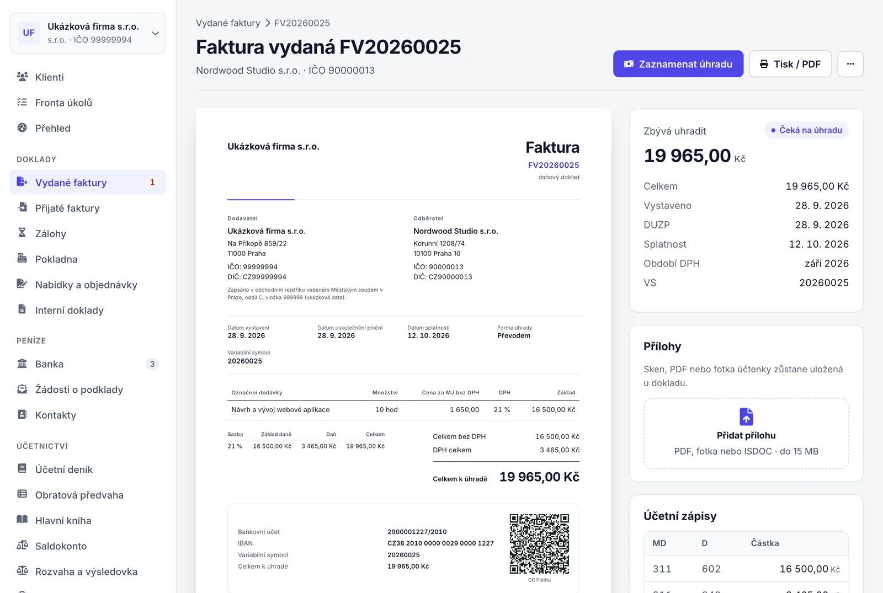The image size is (883, 593).
Task: Click the Čeká na úhradu status badge
Action: pyautogui.click(x=806, y=130)
